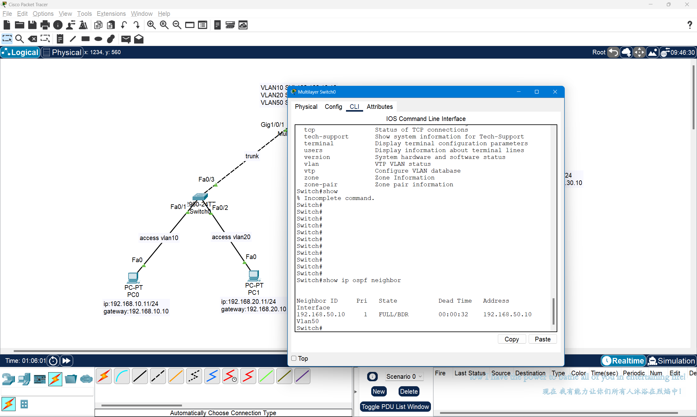The height and width of the screenshot is (417, 697).
Task: Pick the Draw Line tool
Action: (73, 39)
